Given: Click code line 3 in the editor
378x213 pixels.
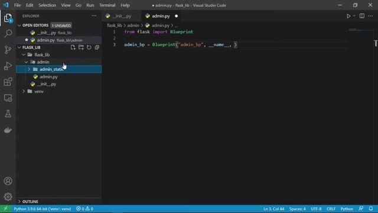Looking at the screenshot, I should (181, 45).
